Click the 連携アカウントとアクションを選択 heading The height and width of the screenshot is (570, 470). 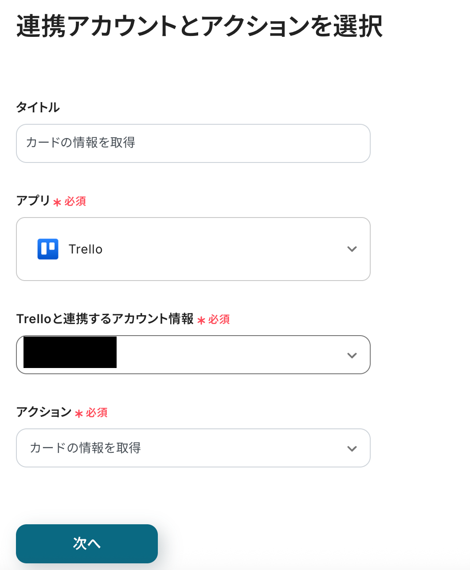tap(200, 26)
